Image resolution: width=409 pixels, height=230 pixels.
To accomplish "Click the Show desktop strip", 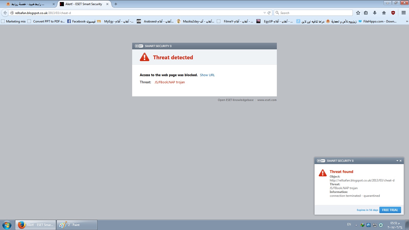I will click(407, 225).
